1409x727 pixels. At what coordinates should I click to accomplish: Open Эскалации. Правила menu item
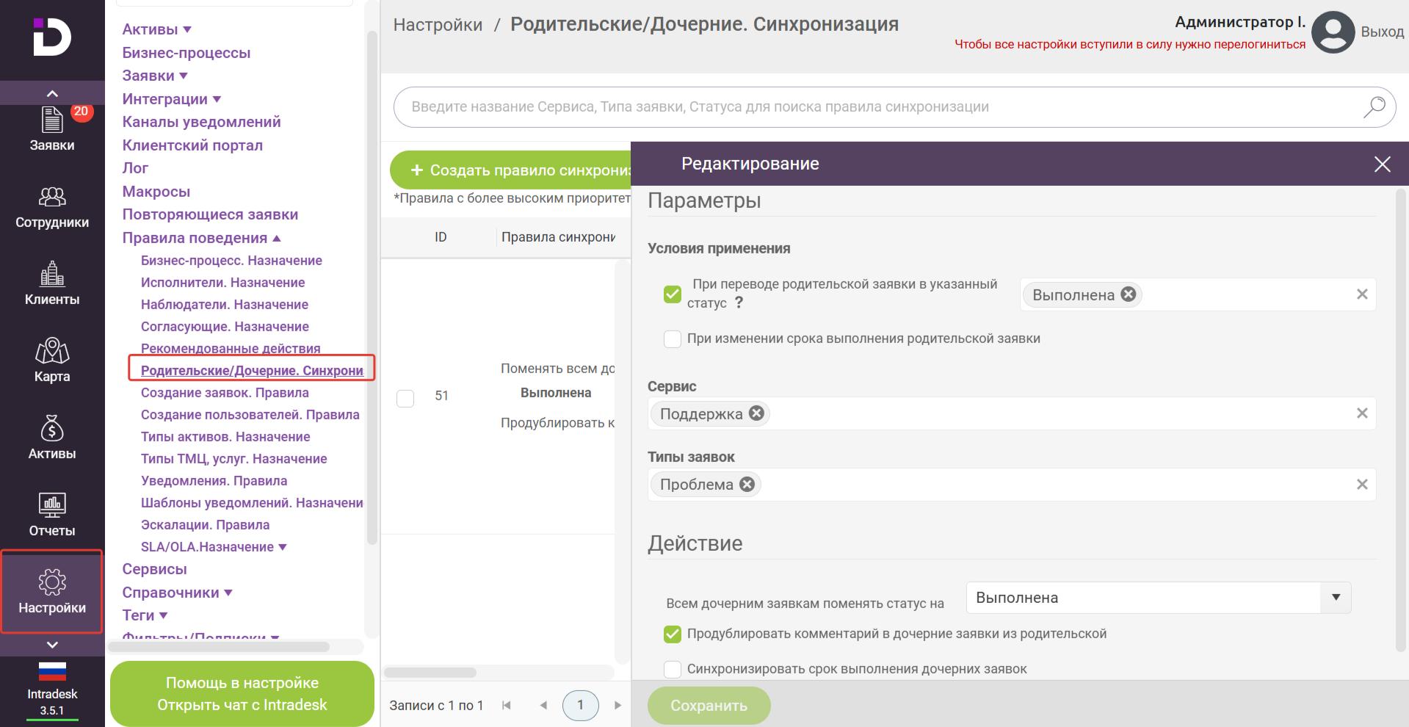(205, 525)
